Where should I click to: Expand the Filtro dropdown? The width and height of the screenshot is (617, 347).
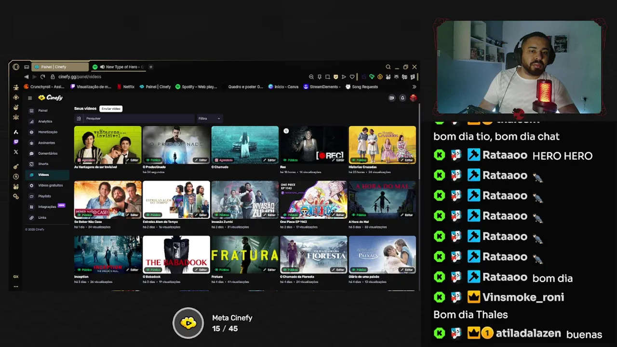pos(209,119)
